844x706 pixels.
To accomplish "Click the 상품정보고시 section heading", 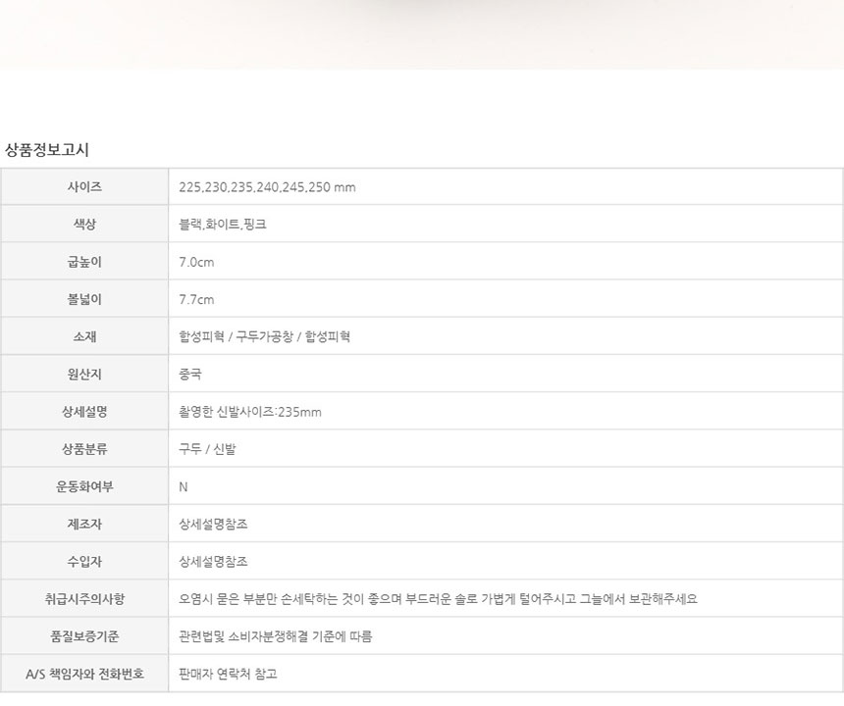I will pyautogui.click(x=47, y=150).
